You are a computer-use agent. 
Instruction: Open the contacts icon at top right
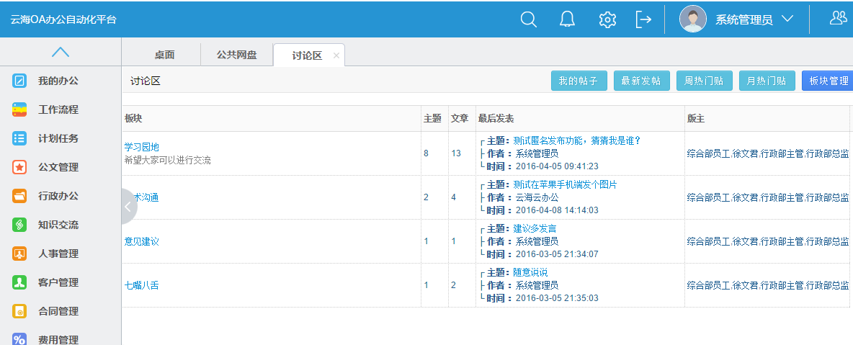point(838,19)
